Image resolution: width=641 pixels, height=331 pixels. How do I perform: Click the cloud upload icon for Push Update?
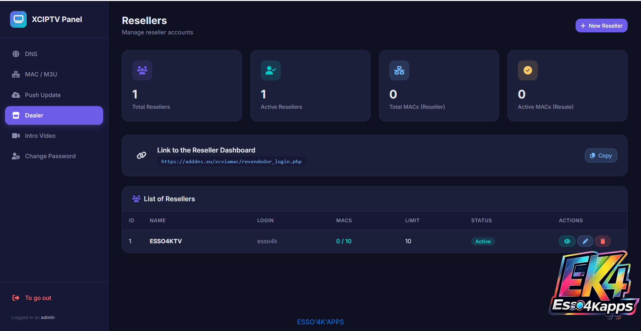16,95
